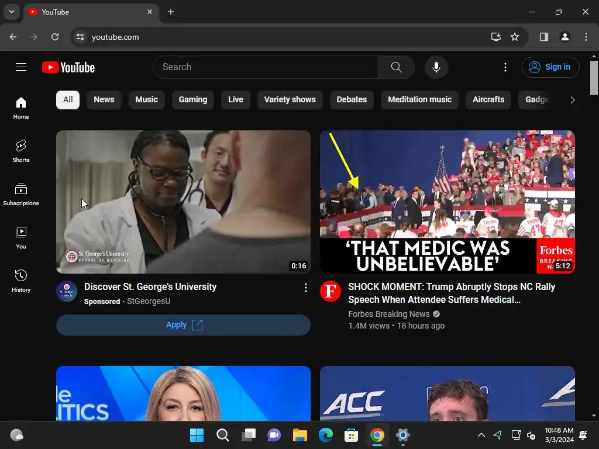Select the All category chip

coord(68,99)
